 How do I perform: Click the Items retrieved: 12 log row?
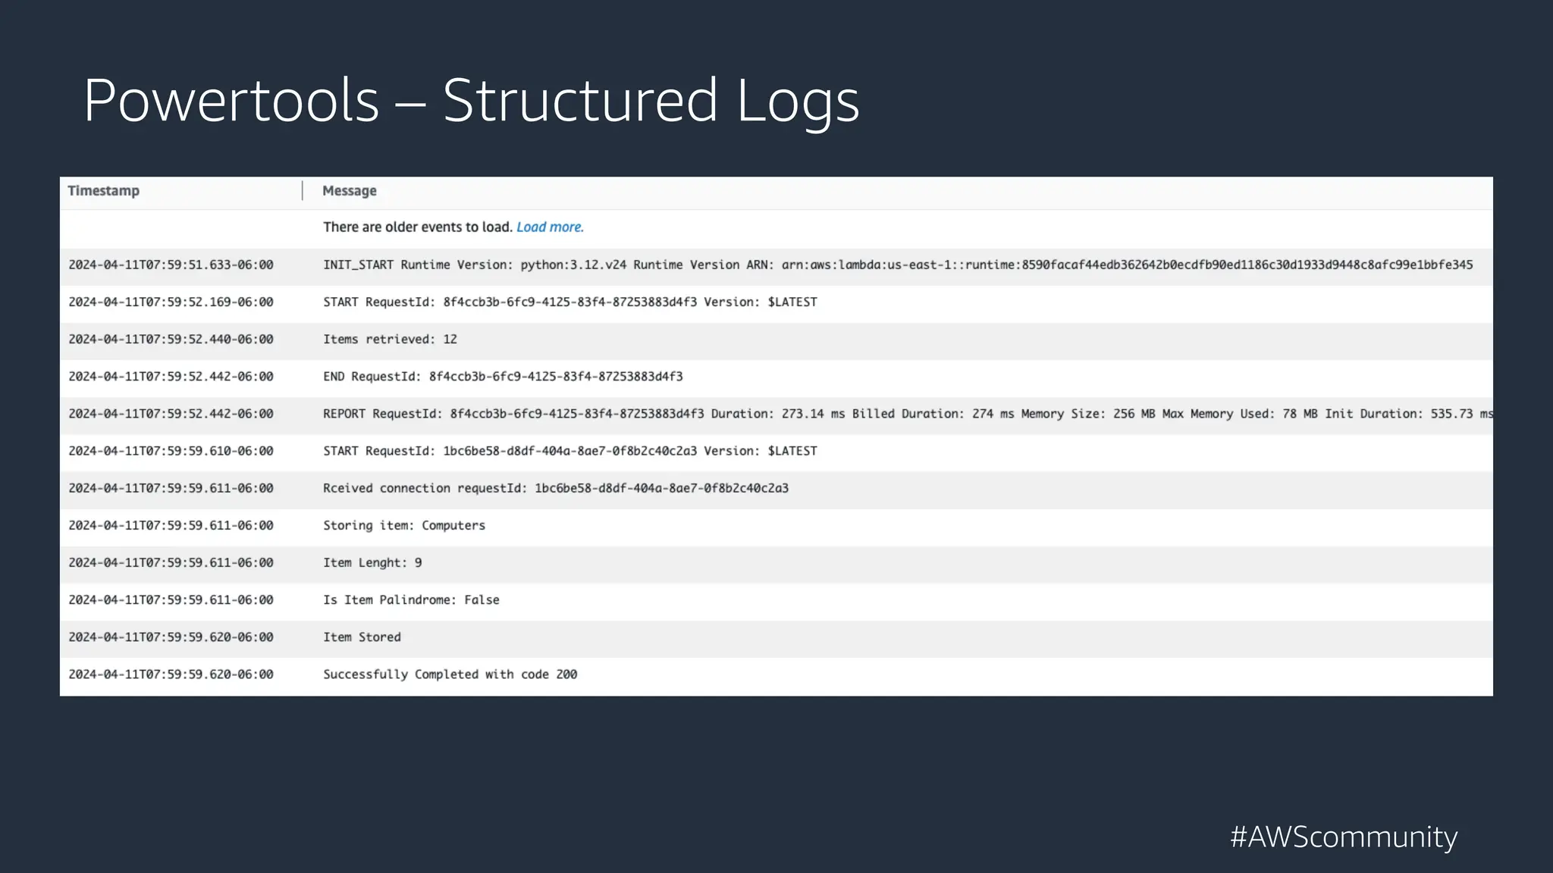click(x=390, y=339)
